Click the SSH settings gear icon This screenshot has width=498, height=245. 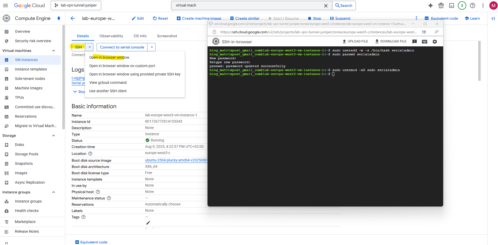coord(435,42)
